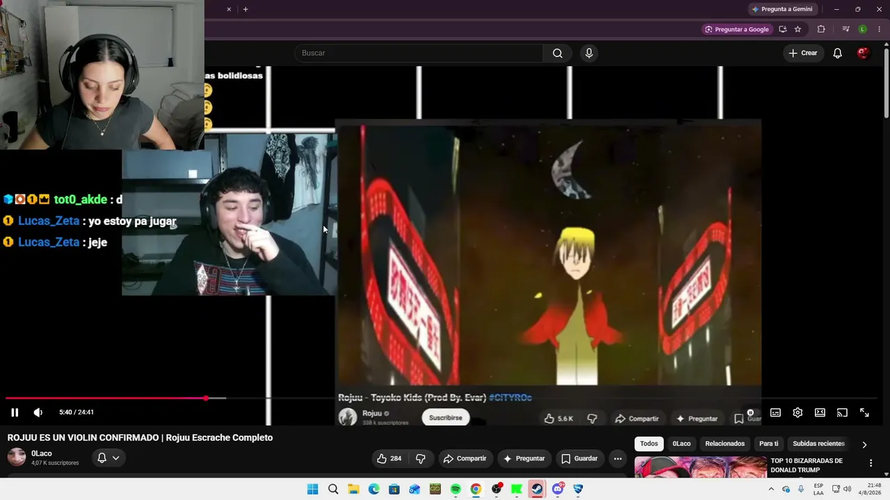Save the video with Guardar
Viewport: 890px width, 500px height.
(580, 458)
